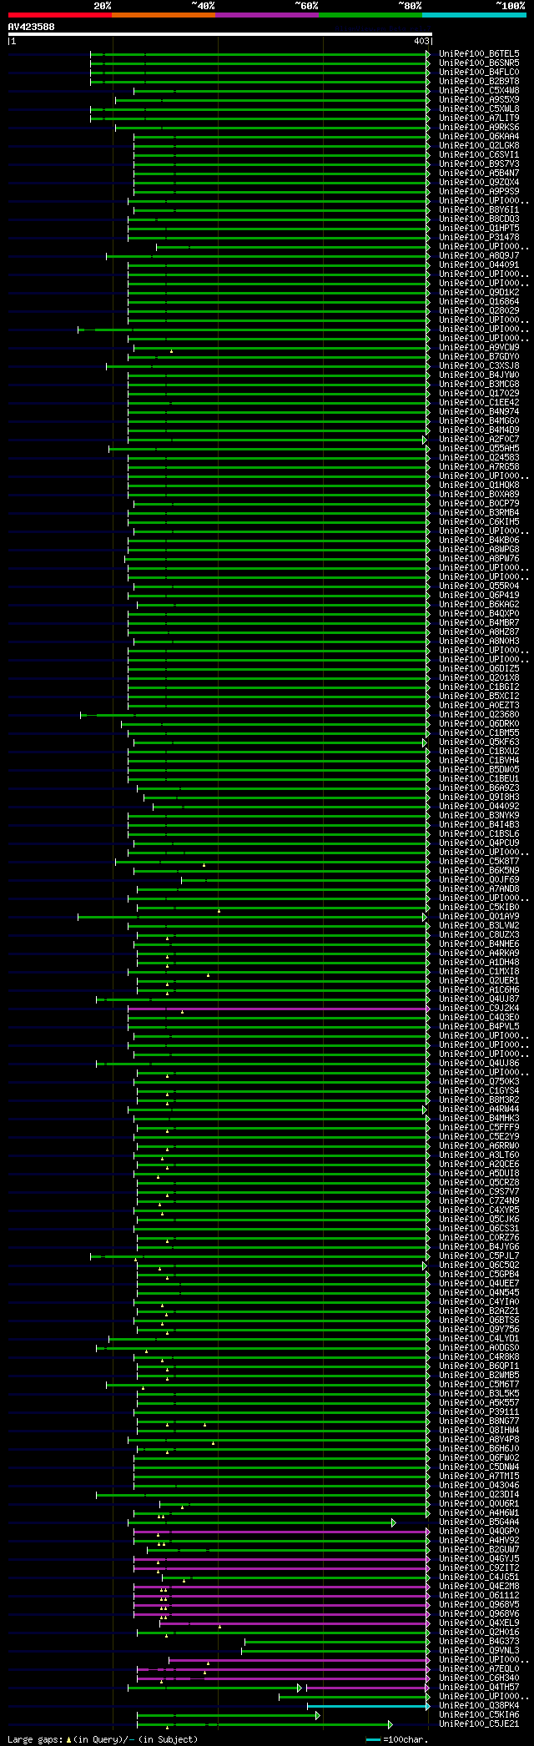
Task: Click hit label UniRef100_B0XA89
Action: point(479,494)
